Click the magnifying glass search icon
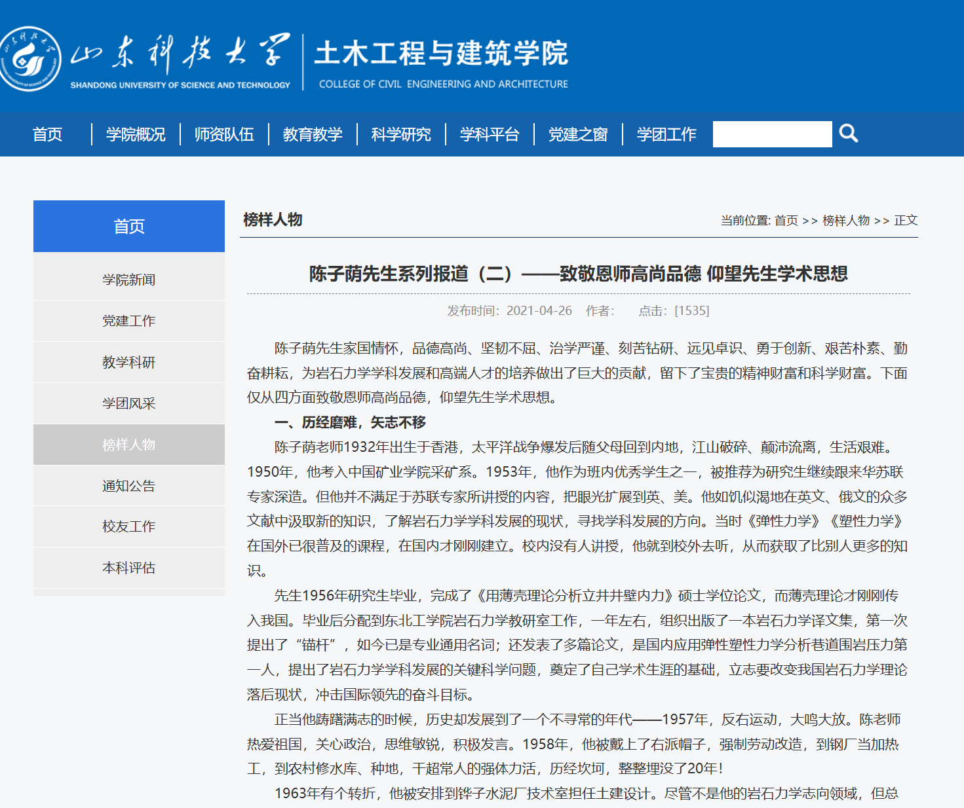 click(x=849, y=134)
